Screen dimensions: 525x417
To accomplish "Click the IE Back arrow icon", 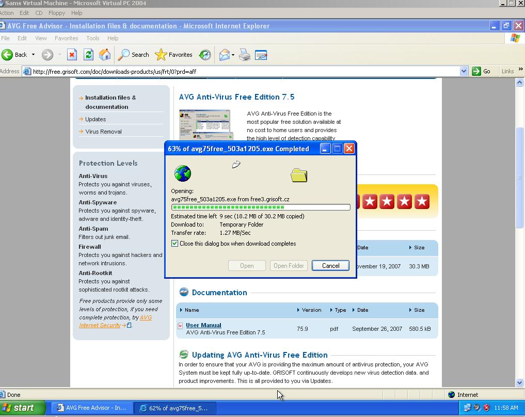I will pyautogui.click(x=7, y=55).
